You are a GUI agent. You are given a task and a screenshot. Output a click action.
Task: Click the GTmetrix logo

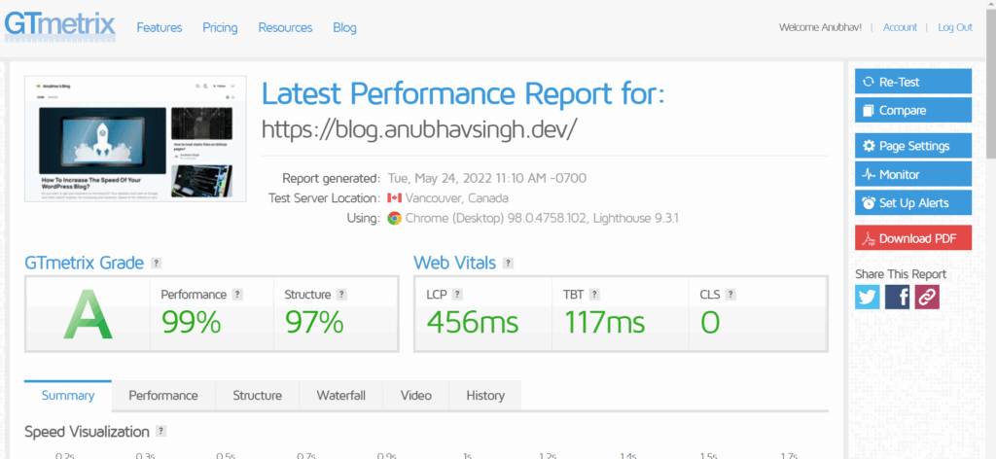pyautogui.click(x=60, y=25)
